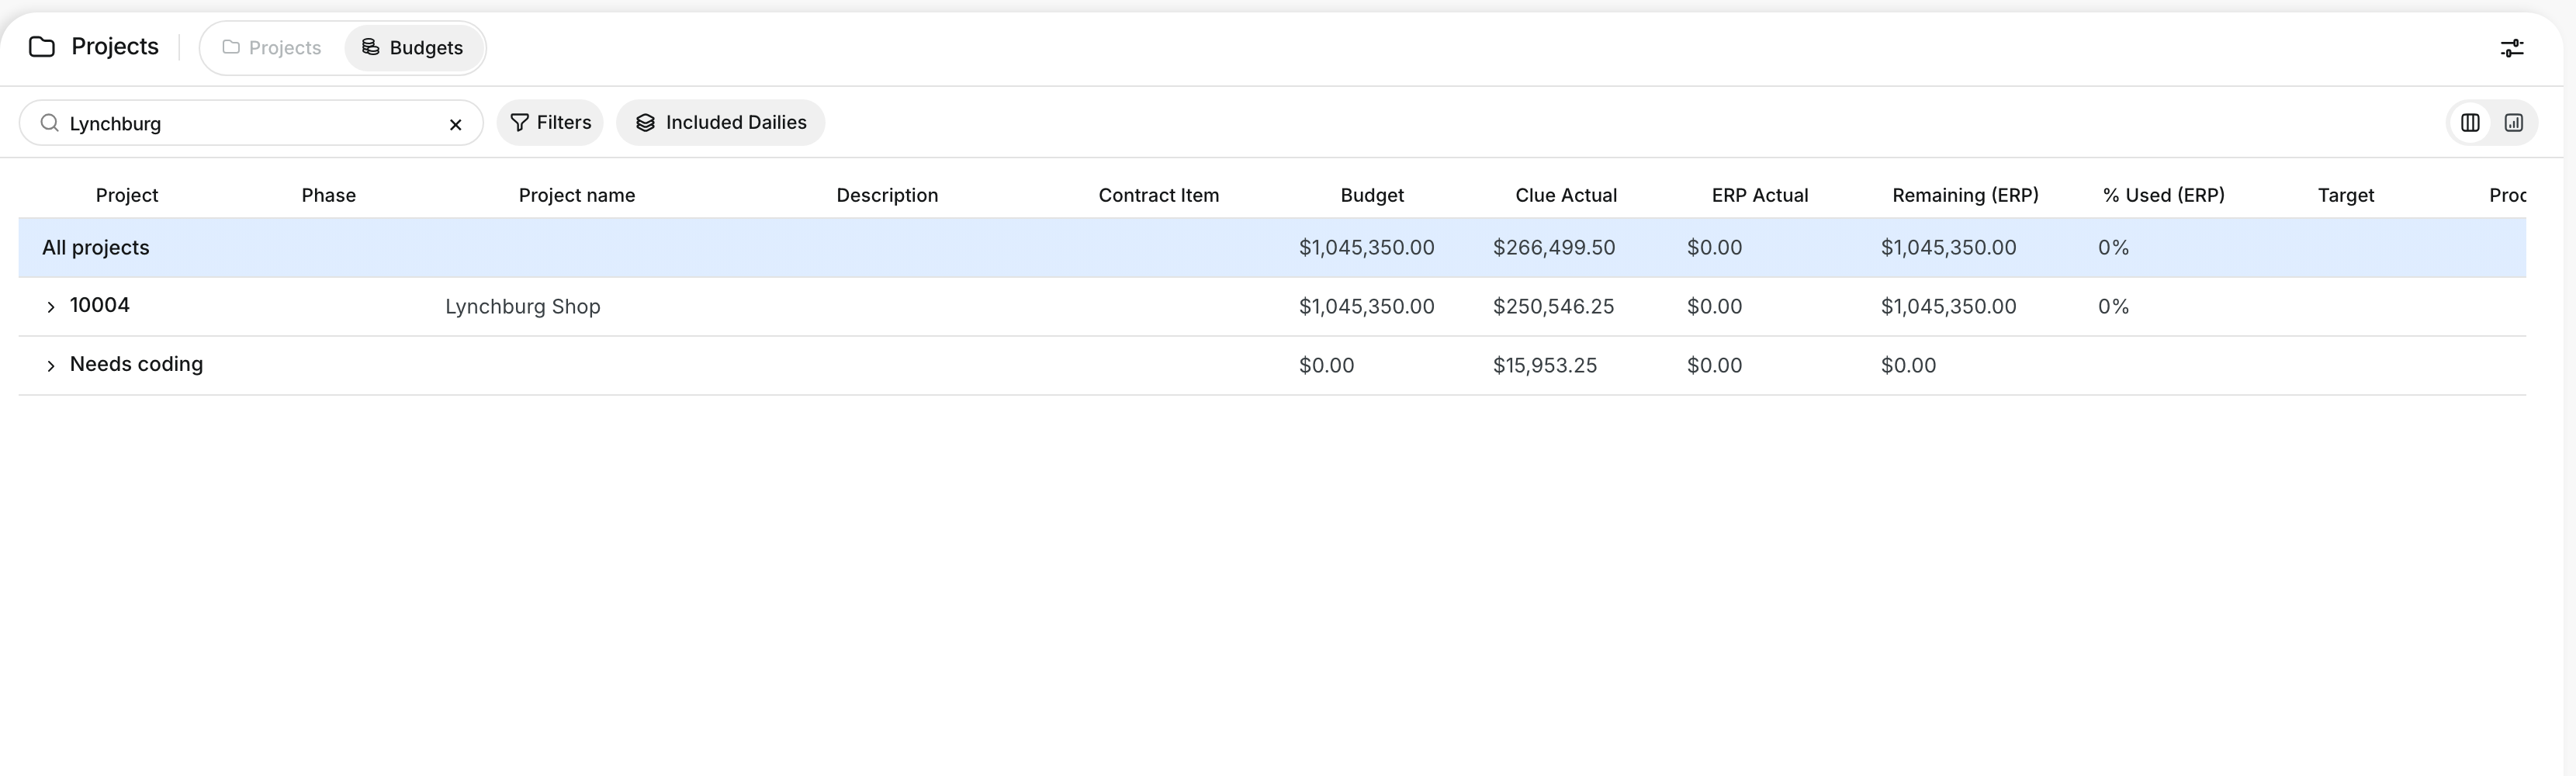Click the Project name column header
This screenshot has height=776, width=2576.
click(x=577, y=195)
